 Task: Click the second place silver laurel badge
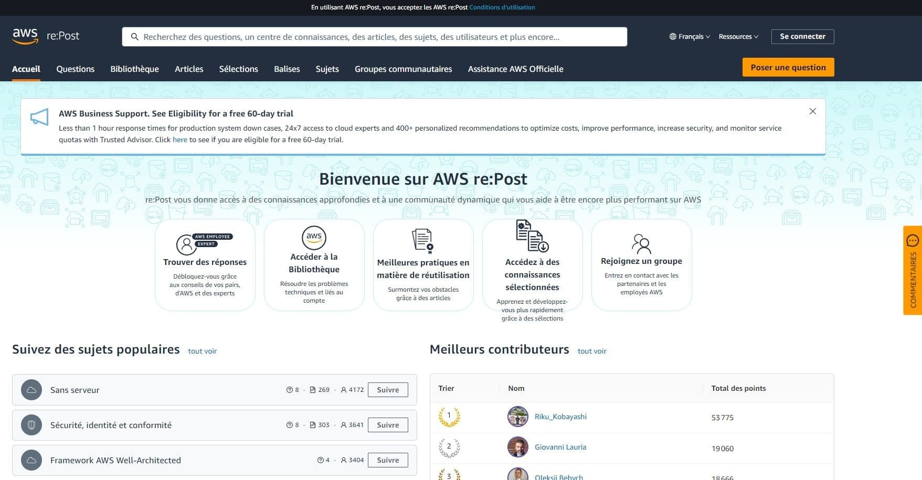[x=449, y=447]
